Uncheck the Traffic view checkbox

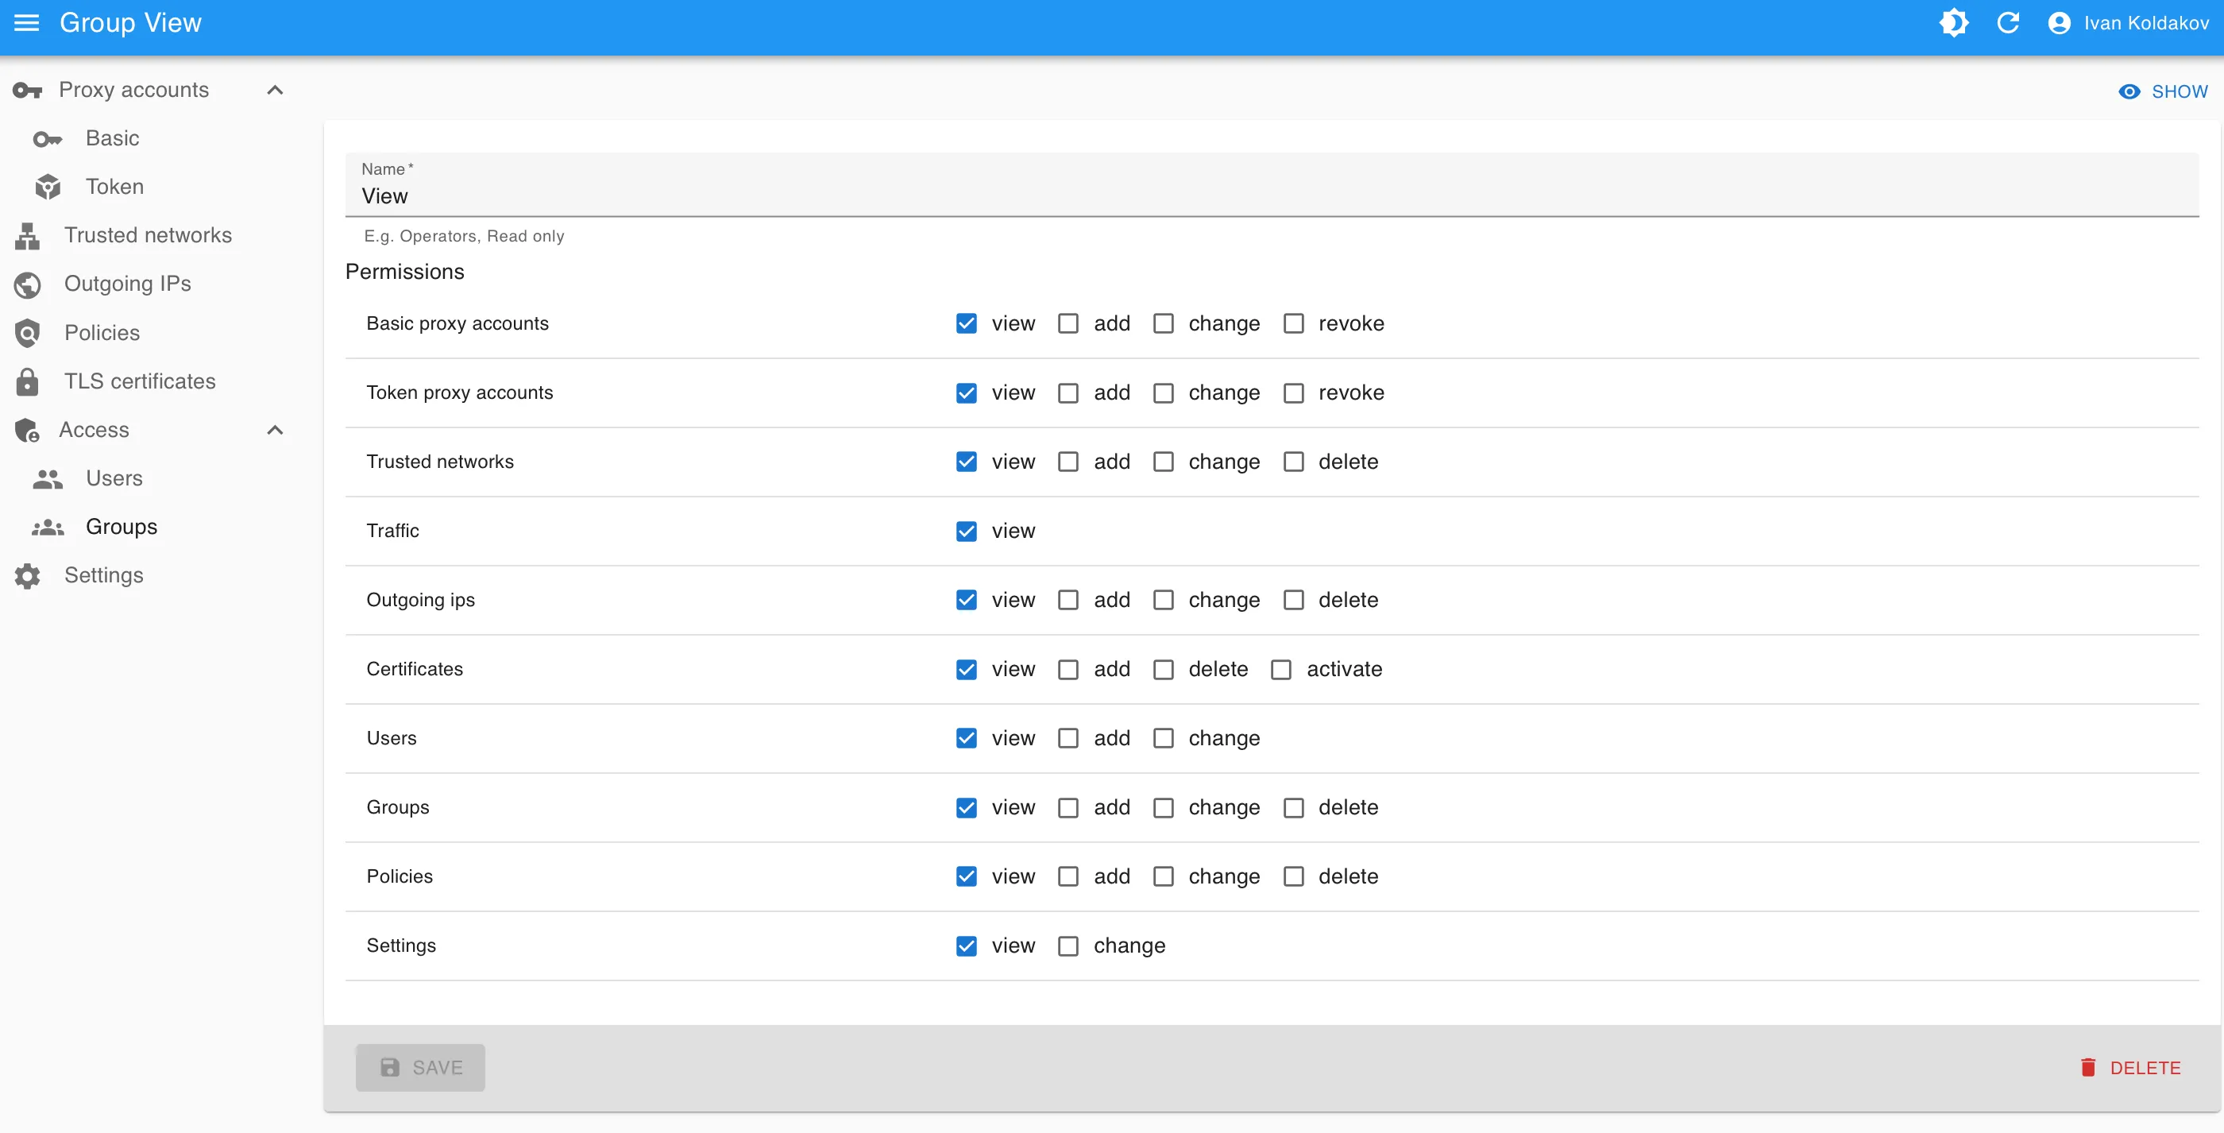(x=966, y=531)
